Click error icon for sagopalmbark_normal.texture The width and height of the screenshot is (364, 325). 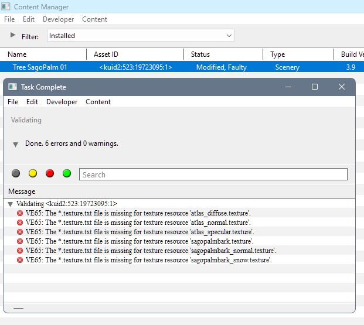pos(20,251)
